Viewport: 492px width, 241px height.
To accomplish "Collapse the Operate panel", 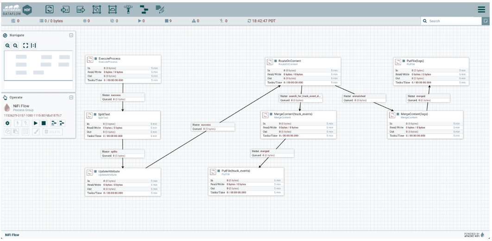I will click(71, 98).
